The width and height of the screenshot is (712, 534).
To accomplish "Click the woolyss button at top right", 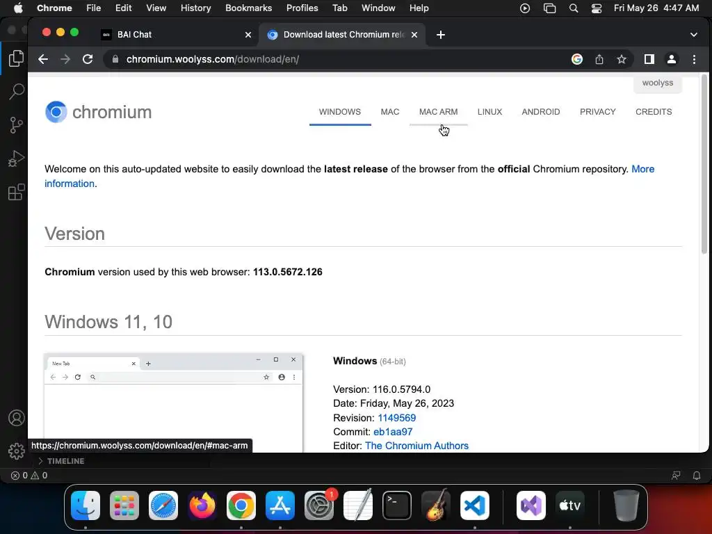I will [x=658, y=83].
